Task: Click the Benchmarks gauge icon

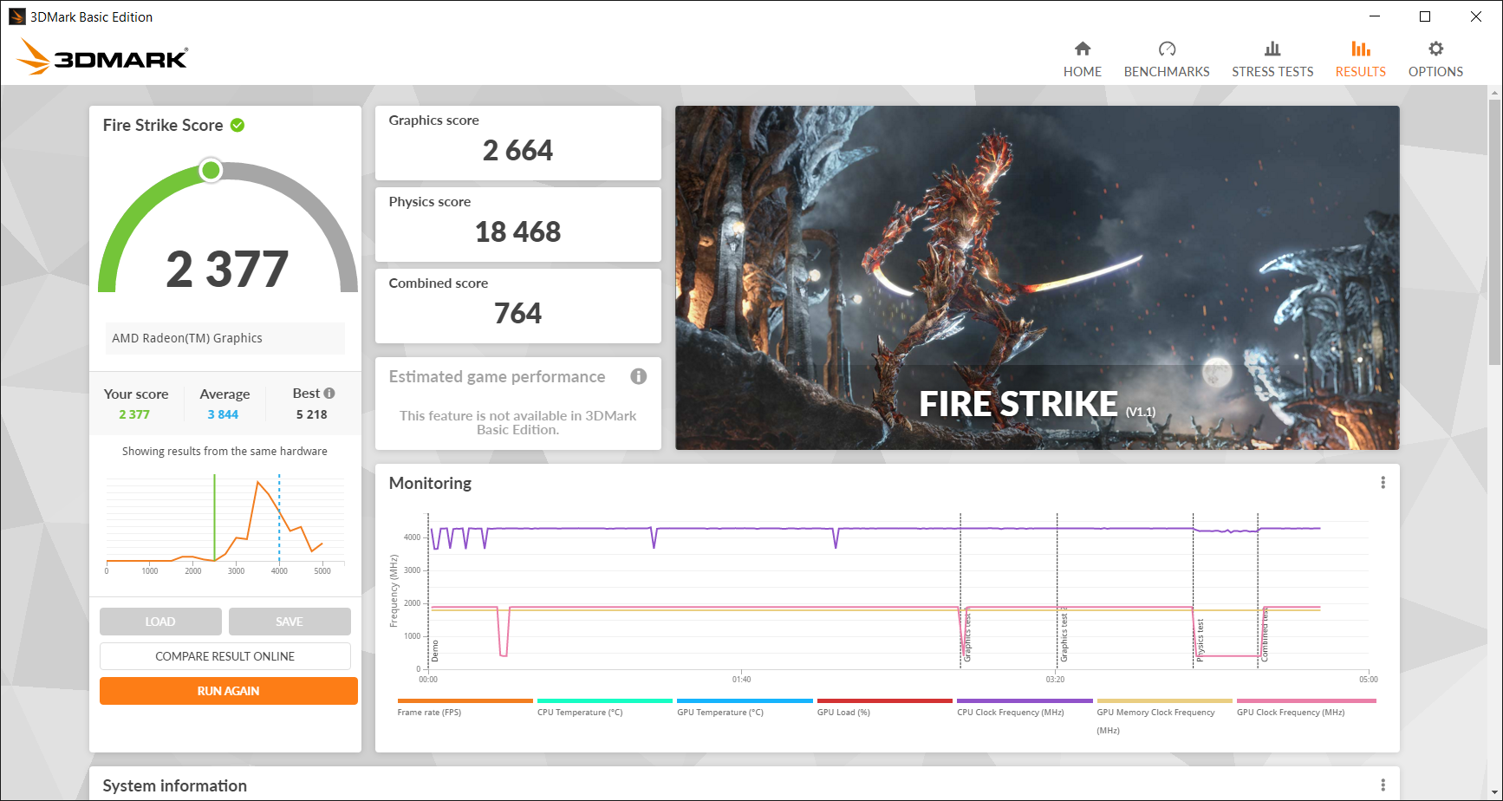Action: (1167, 49)
